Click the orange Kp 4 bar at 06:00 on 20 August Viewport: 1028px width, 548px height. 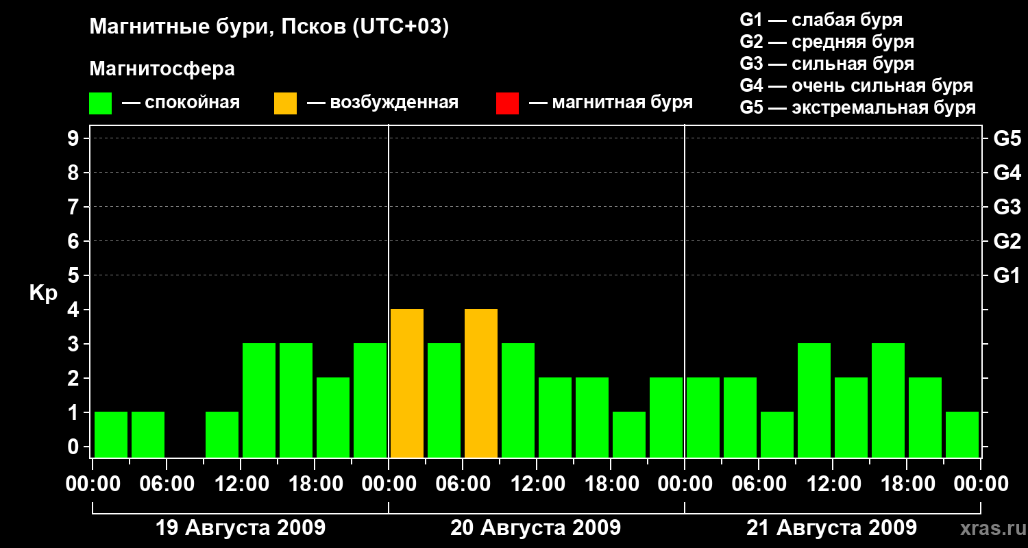pyautogui.click(x=481, y=383)
